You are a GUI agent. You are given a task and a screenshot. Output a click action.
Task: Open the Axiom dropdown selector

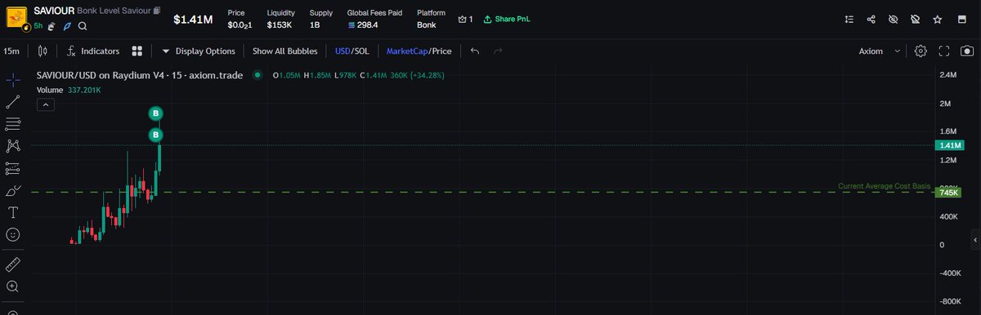click(880, 51)
